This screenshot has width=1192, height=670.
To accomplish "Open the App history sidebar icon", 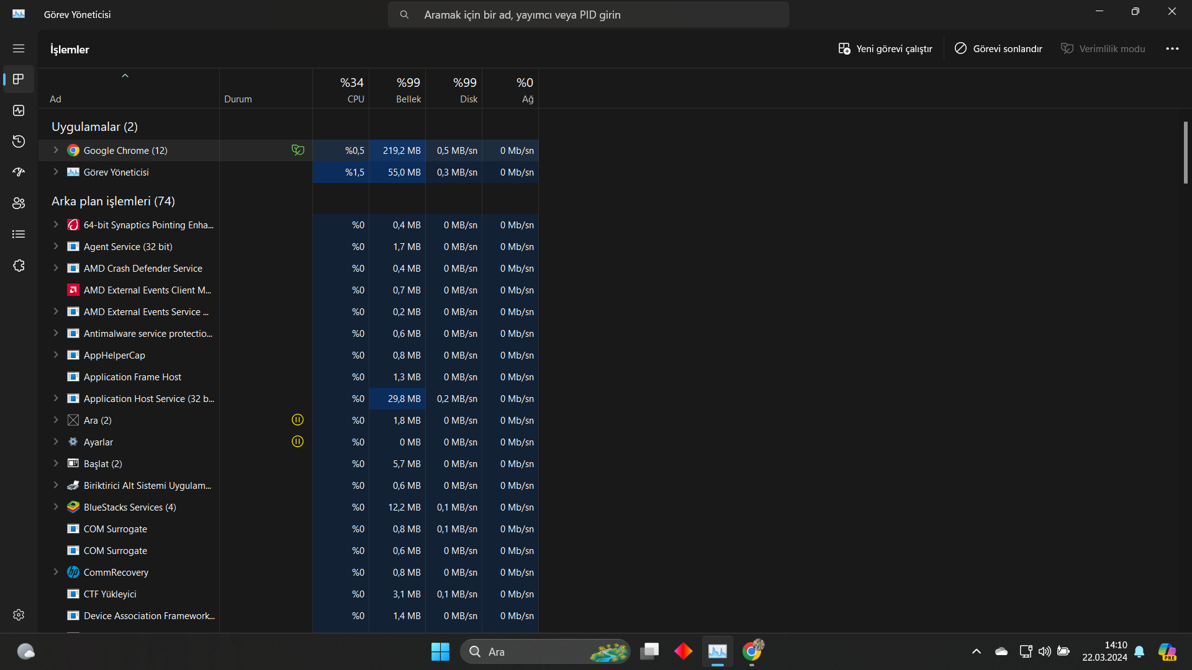I will click(x=19, y=141).
